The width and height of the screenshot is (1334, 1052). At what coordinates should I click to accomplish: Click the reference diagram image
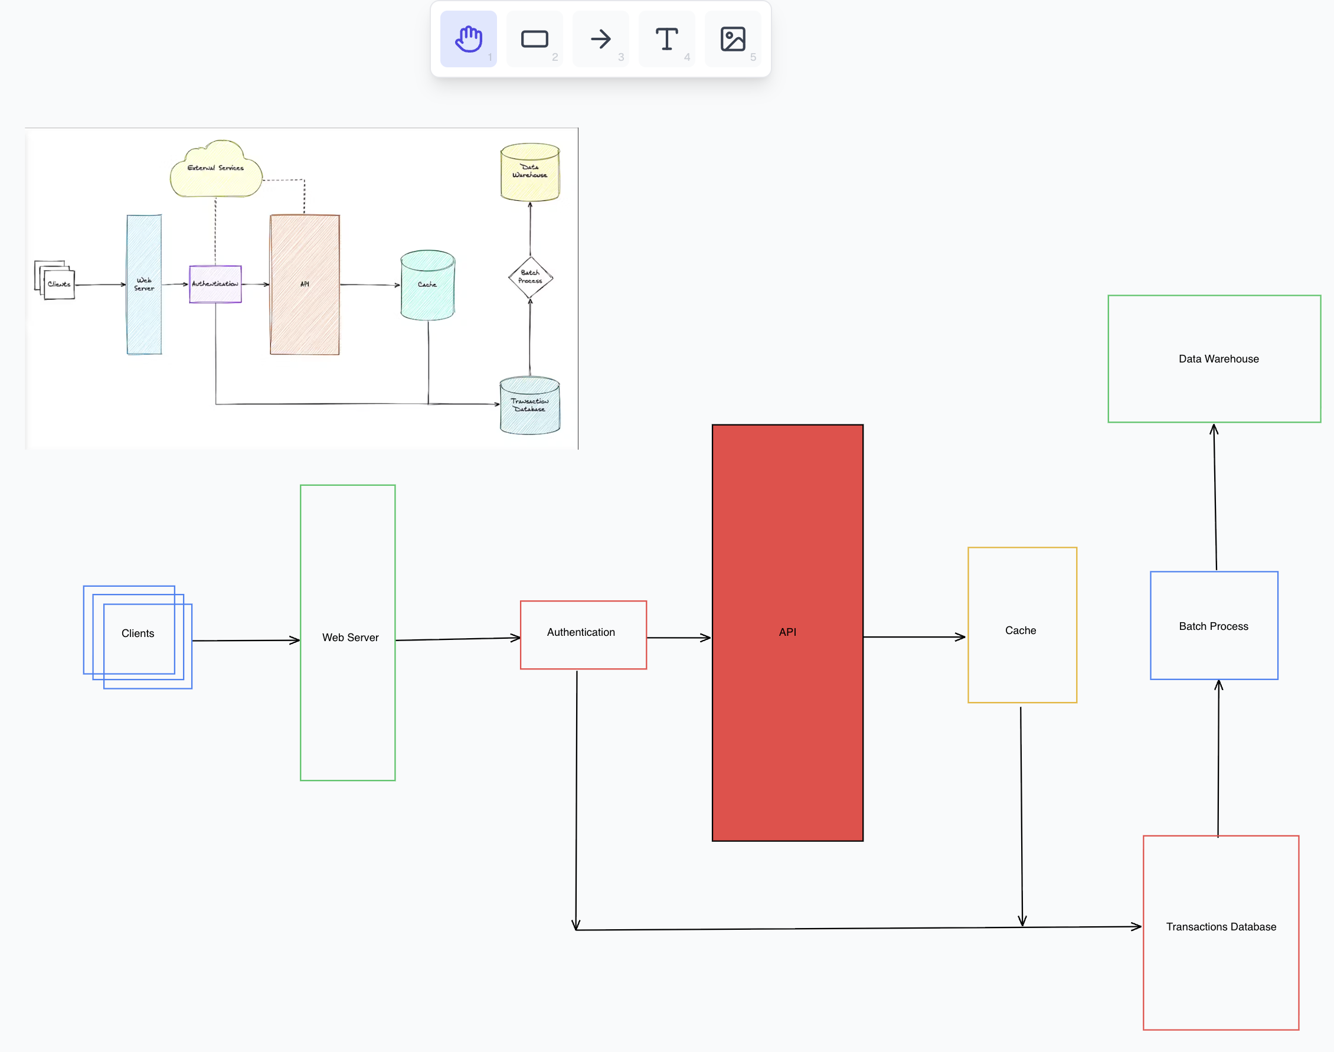tap(301, 288)
